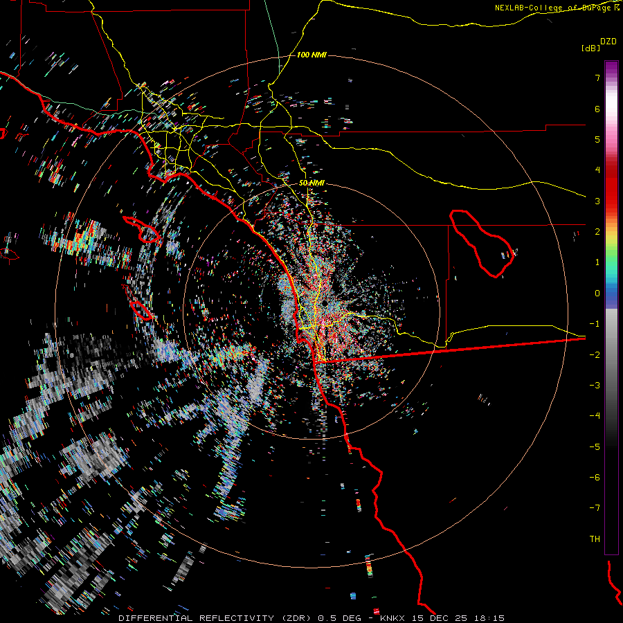Click the positive 5 scale value
623x623 pixels.
click(597, 139)
